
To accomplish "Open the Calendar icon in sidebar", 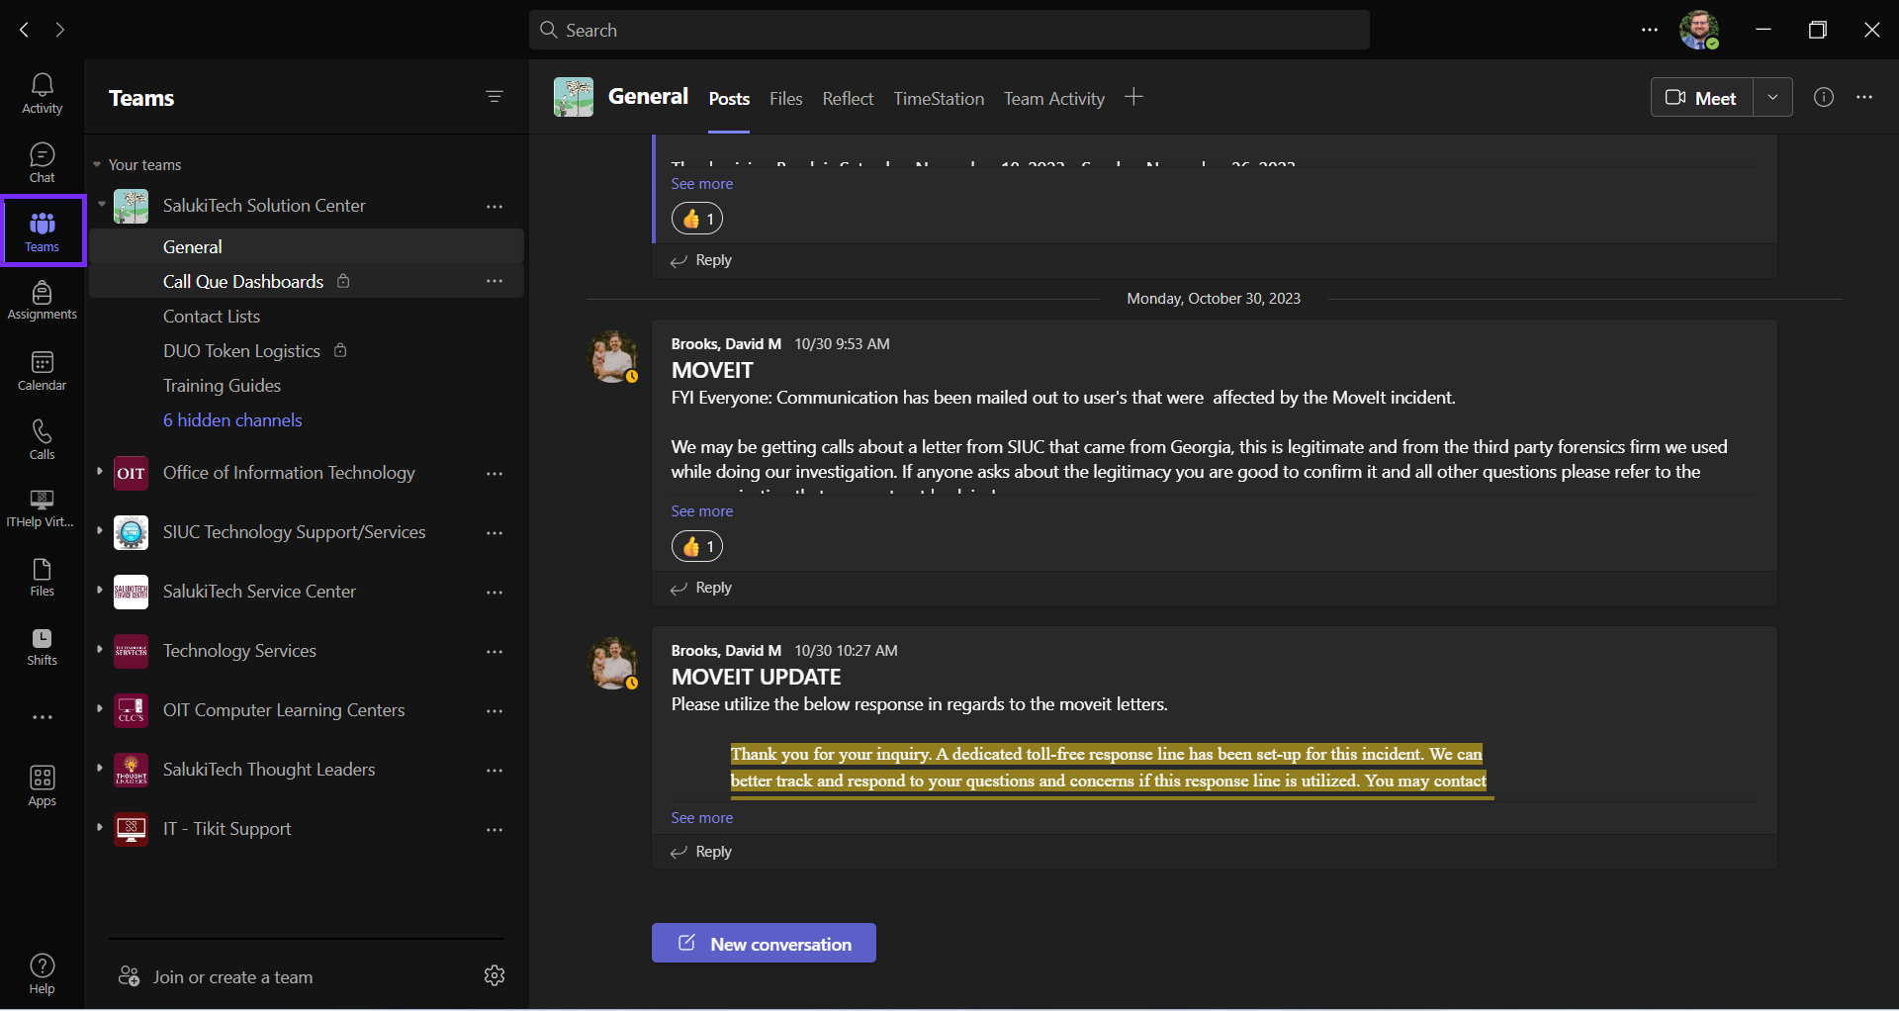I will (42, 370).
